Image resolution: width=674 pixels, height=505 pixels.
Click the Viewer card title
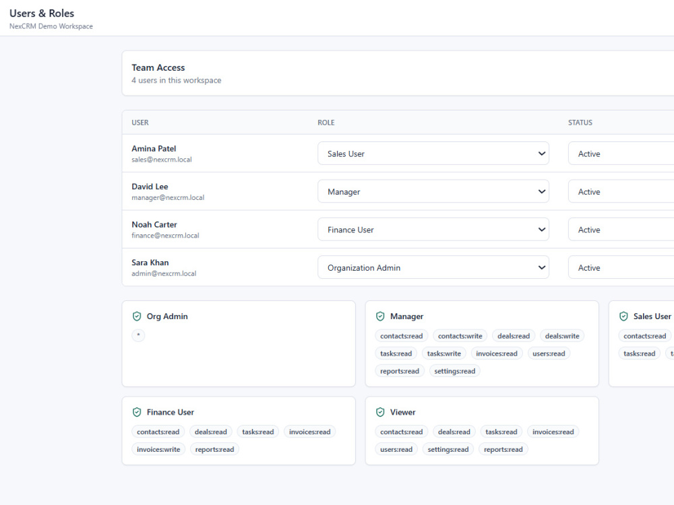click(402, 412)
